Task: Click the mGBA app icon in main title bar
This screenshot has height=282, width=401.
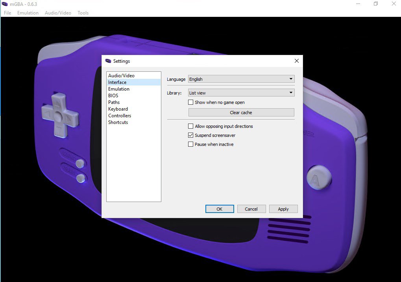Action: pos(5,4)
